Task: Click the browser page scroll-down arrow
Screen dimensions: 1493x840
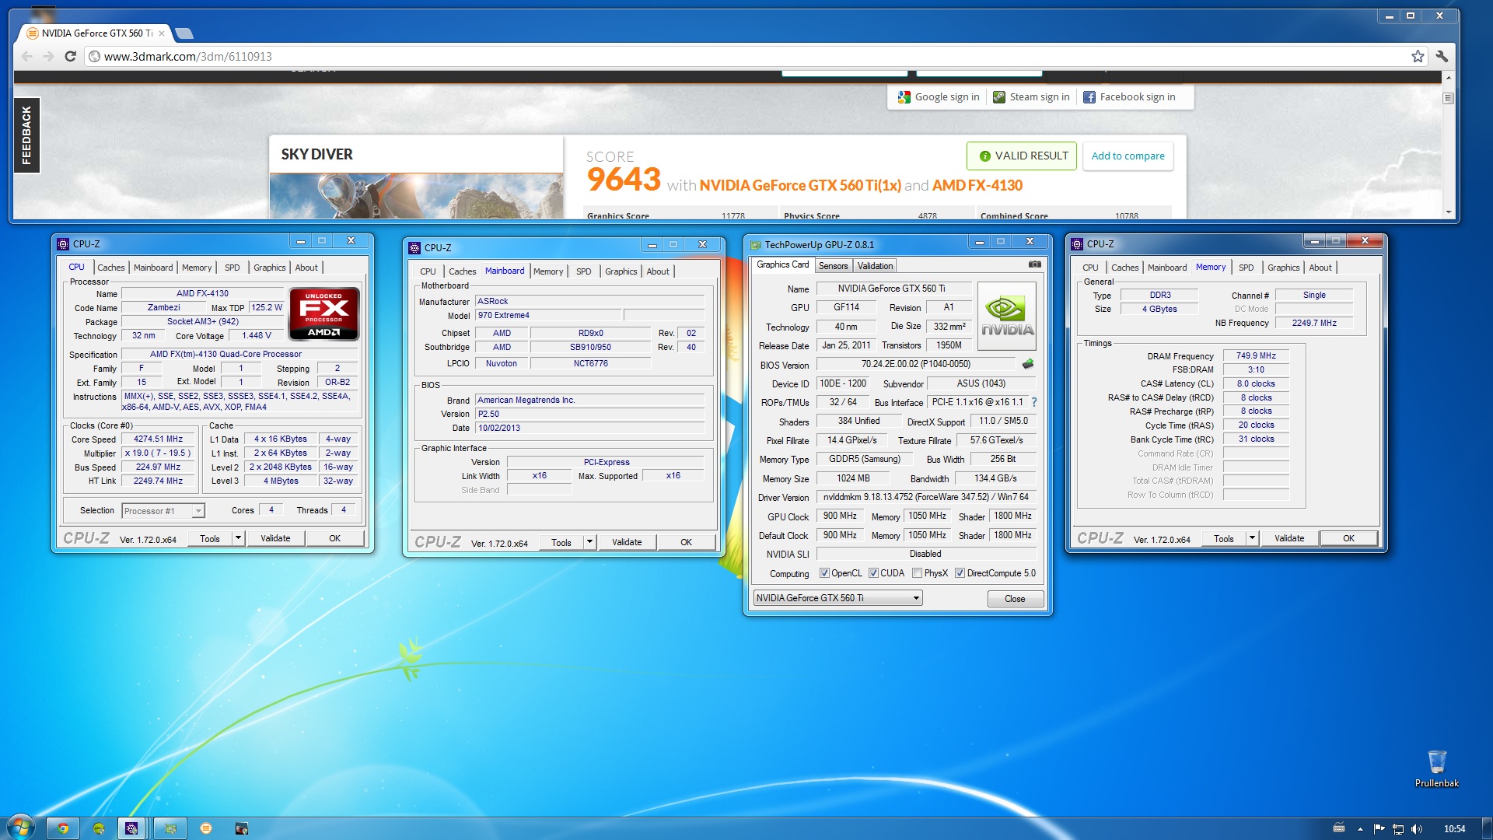Action: [x=1448, y=212]
